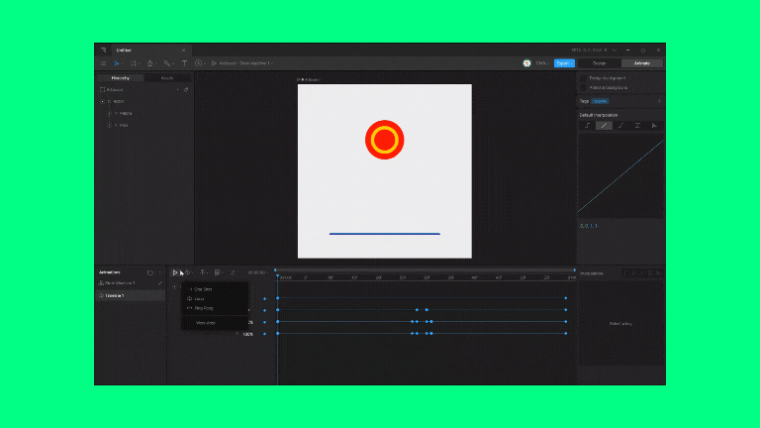Open the Export dropdown
The width and height of the screenshot is (760, 428).
pos(563,63)
